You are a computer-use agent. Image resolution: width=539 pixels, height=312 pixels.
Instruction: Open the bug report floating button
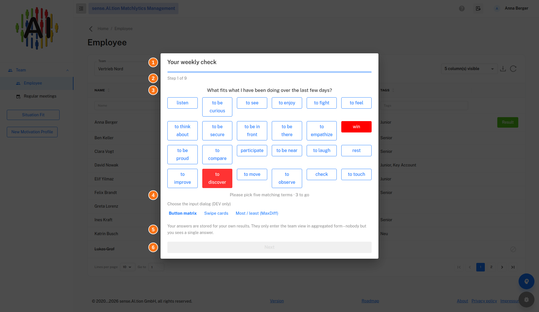527,300
